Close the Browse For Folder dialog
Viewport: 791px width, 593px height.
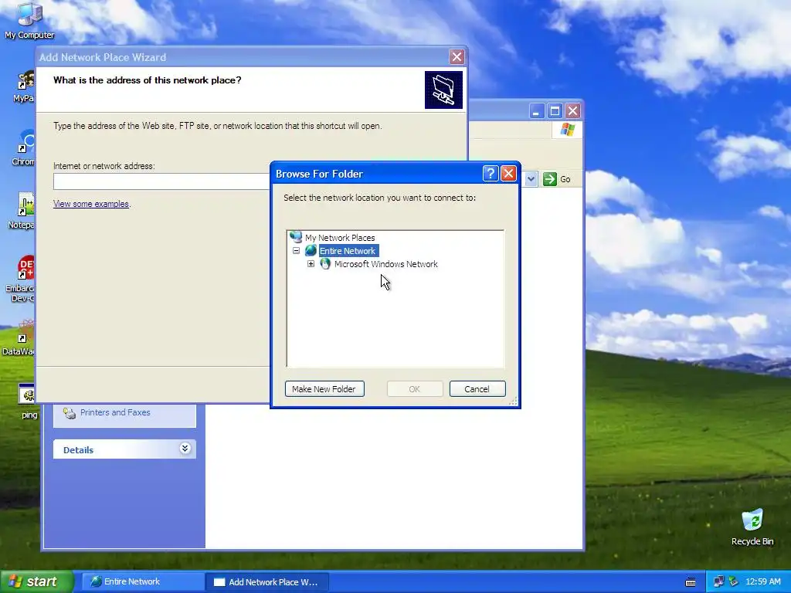click(508, 174)
